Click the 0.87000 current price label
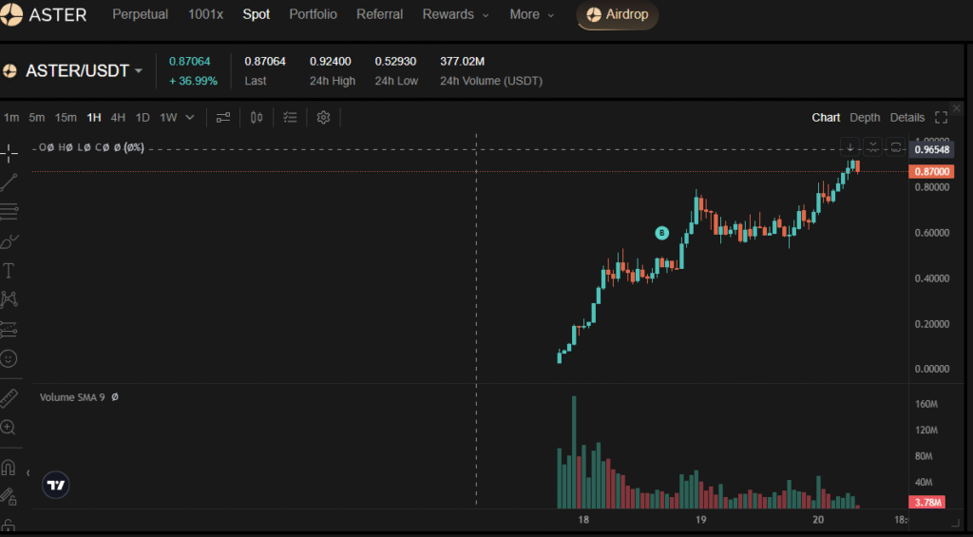Image resolution: width=973 pixels, height=537 pixels. click(931, 172)
